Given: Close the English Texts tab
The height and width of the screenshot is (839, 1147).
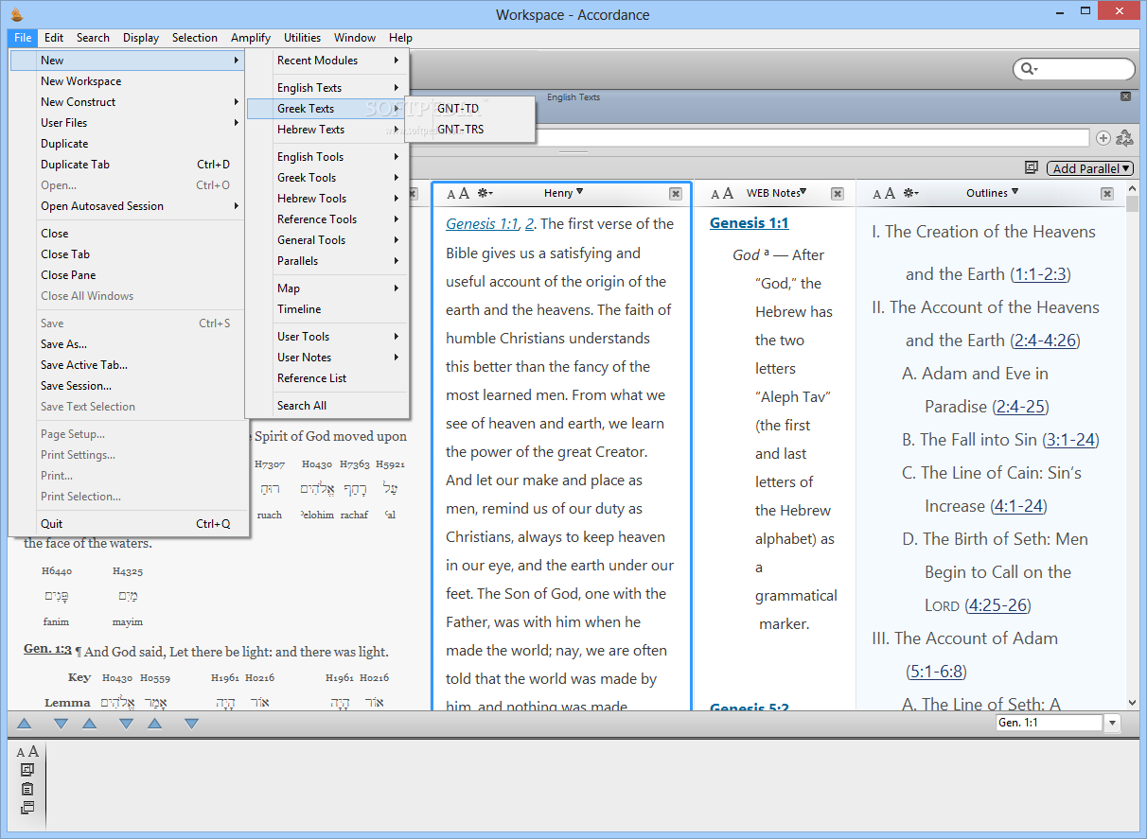Looking at the screenshot, I should 1125,96.
